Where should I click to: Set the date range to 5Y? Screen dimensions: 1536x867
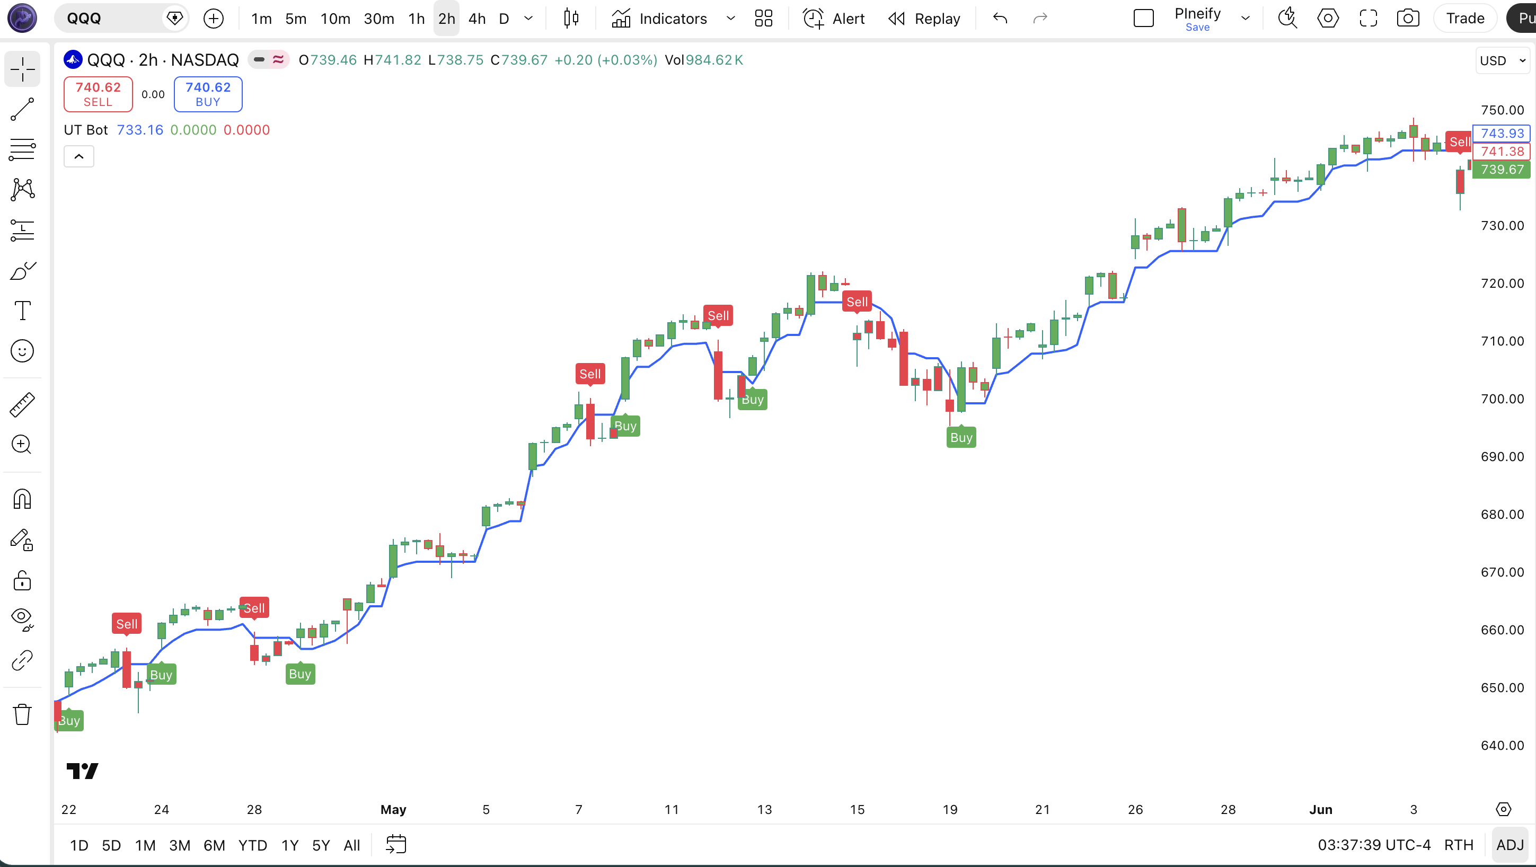pos(321,845)
